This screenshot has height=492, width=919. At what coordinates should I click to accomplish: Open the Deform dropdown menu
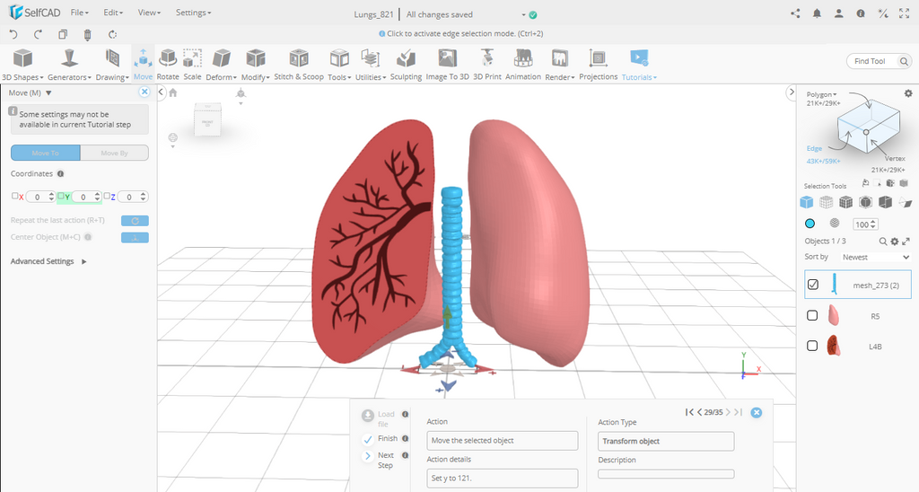[x=221, y=77]
